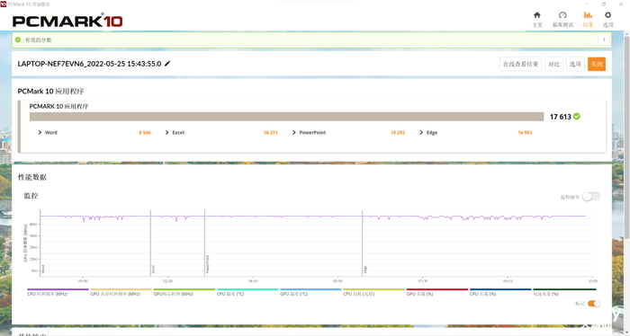Select the Results bar-chart icon
The image size is (630, 336).
pyautogui.click(x=588, y=15)
